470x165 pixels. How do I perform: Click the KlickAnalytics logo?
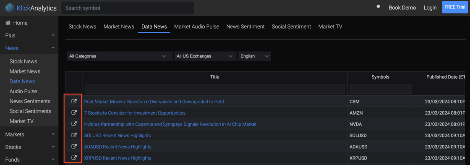tap(31, 8)
